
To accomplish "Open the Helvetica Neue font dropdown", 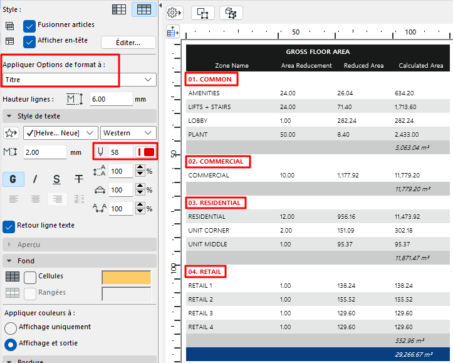I will [x=61, y=133].
